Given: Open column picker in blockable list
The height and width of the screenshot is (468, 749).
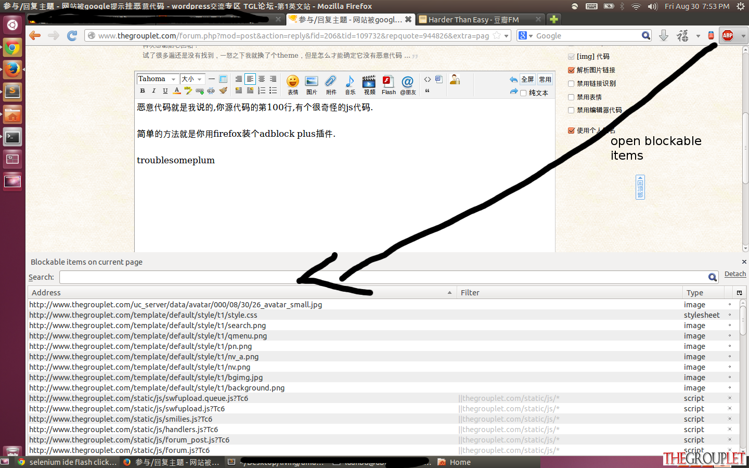Looking at the screenshot, I should tap(739, 293).
